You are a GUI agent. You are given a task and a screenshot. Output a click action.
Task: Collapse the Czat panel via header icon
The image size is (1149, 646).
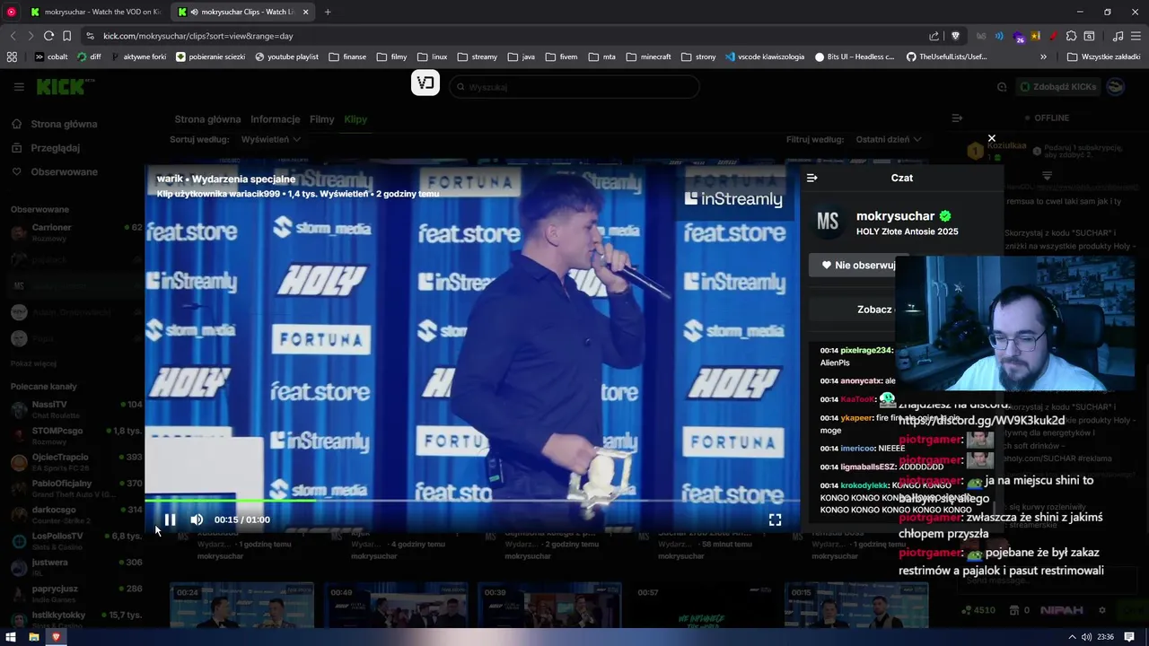812,178
